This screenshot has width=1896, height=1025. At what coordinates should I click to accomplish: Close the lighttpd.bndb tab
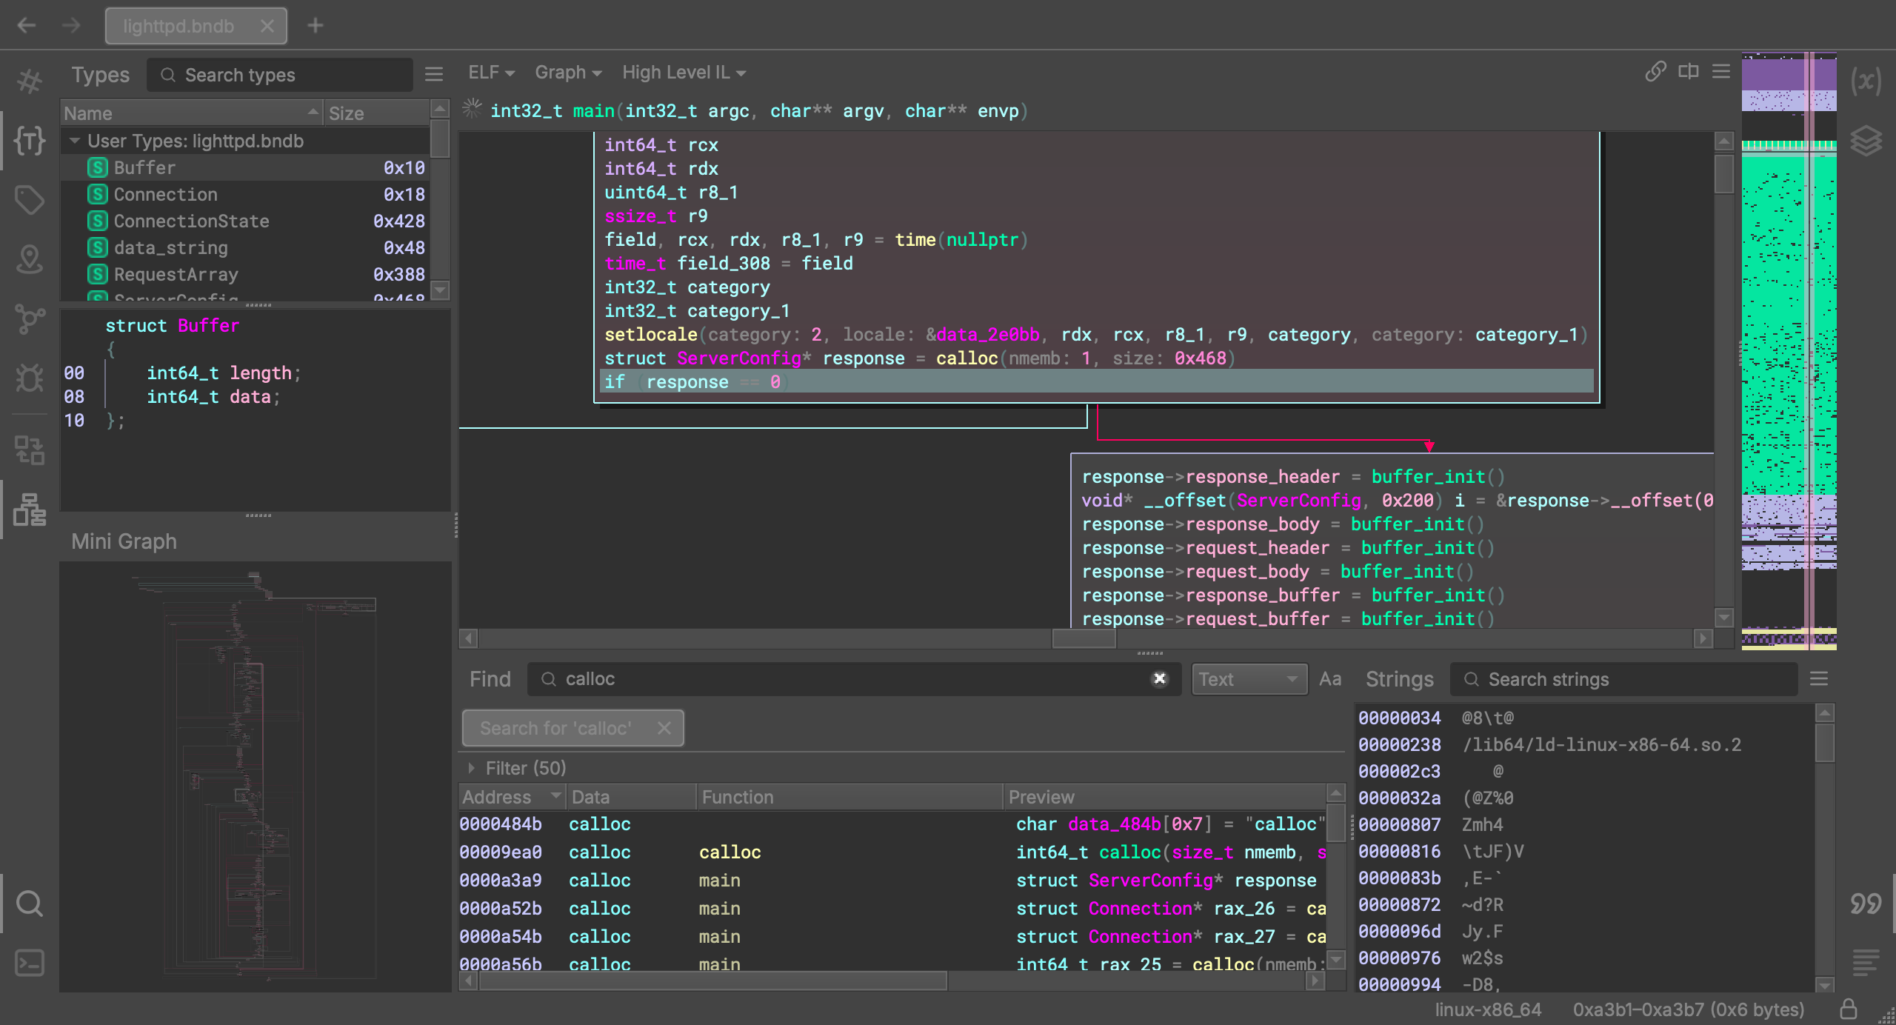click(x=267, y=26)
